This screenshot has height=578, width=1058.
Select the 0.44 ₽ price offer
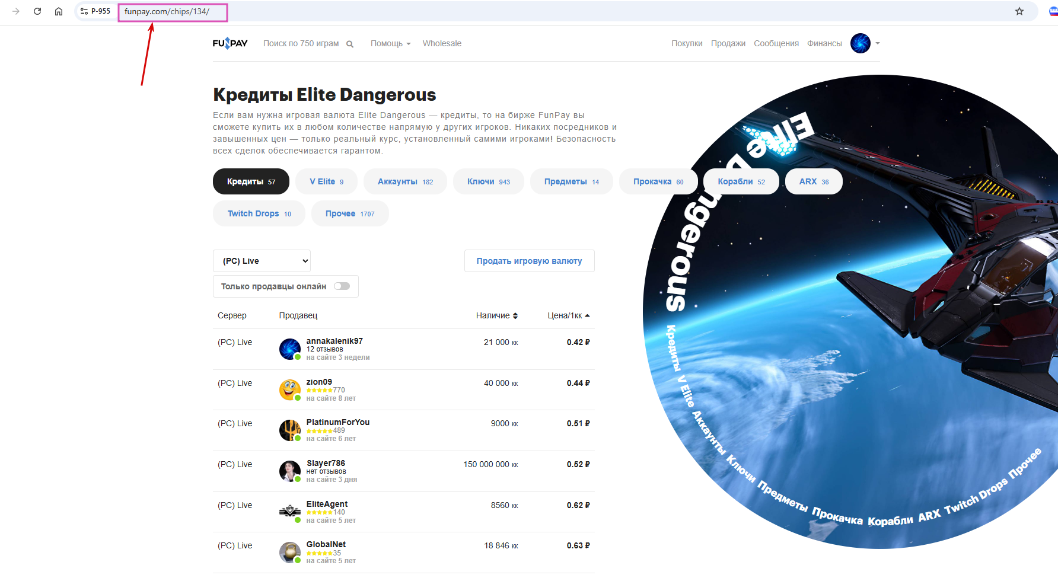tap(578, 383)
